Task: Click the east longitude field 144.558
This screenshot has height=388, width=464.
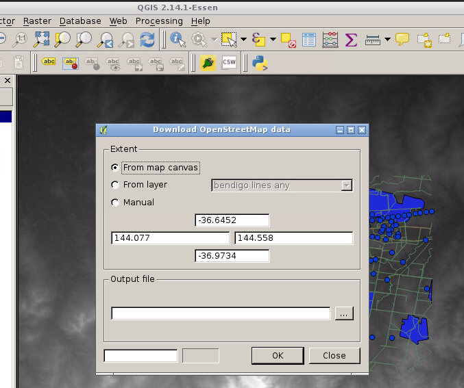Action: click(293, 238)
